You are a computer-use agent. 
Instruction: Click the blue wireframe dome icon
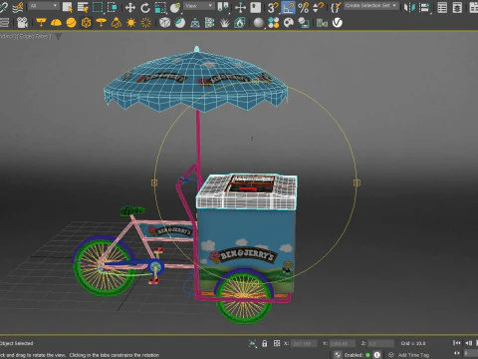[x=195, y=23]
